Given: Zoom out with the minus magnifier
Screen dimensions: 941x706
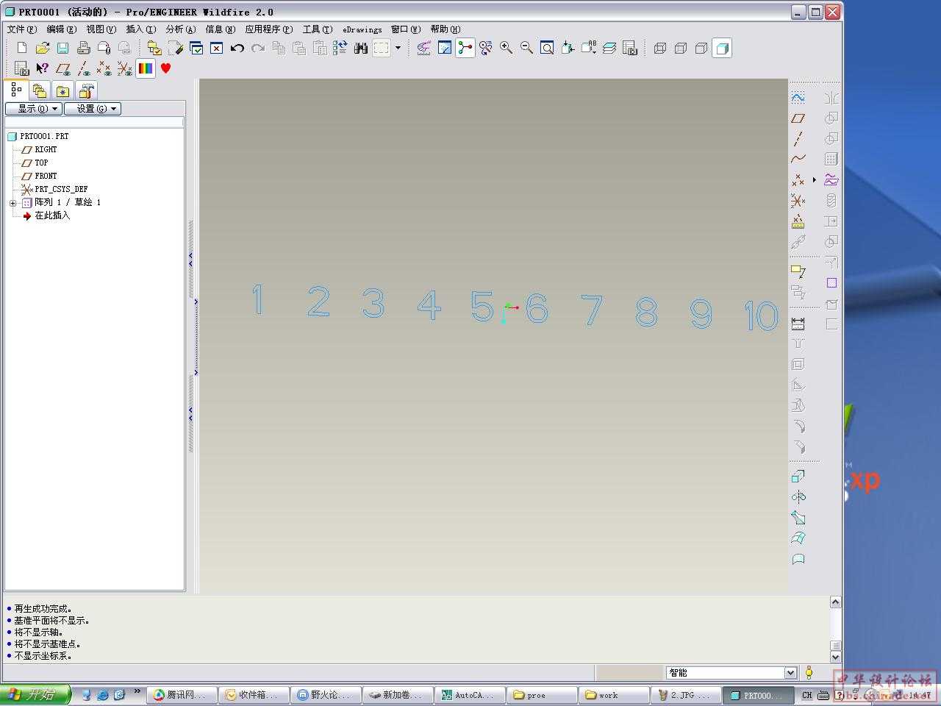Looking at the screenshot, I should click(x=526, y=49).
